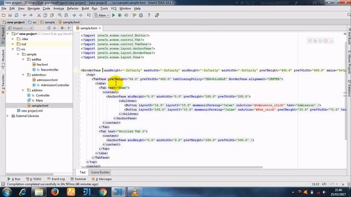Click the Save All toolbar icon
This screenshot has width=351, height=197.
(10, 15)
